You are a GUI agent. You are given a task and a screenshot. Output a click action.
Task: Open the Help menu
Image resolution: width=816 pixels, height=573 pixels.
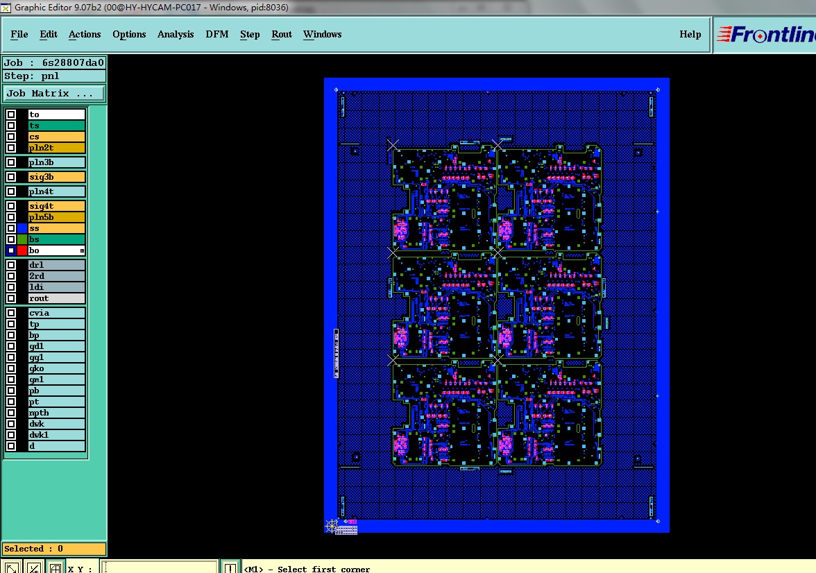click(x=690, y=35)
